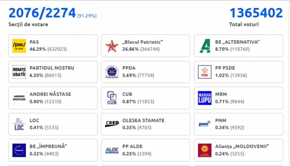The width and height of the screenshot is (290, 166).
Task: Click the PSDE rose logo
Action: click(204, 72)
